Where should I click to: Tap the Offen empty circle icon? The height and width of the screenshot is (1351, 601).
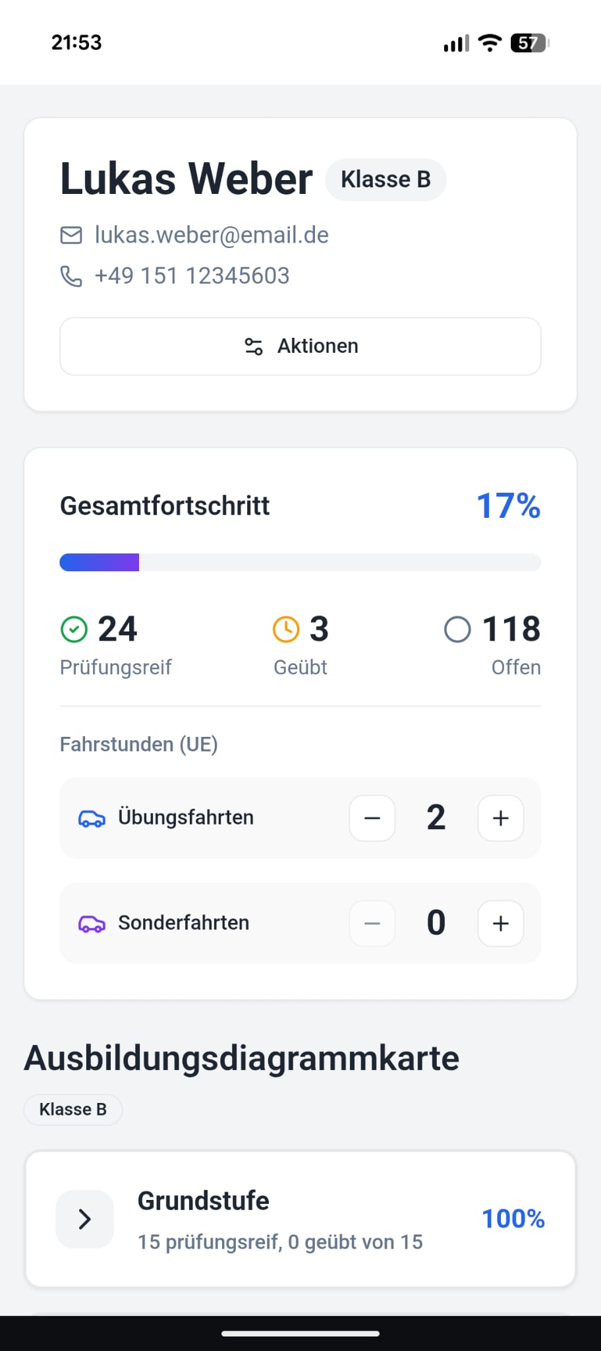(457, 629)
